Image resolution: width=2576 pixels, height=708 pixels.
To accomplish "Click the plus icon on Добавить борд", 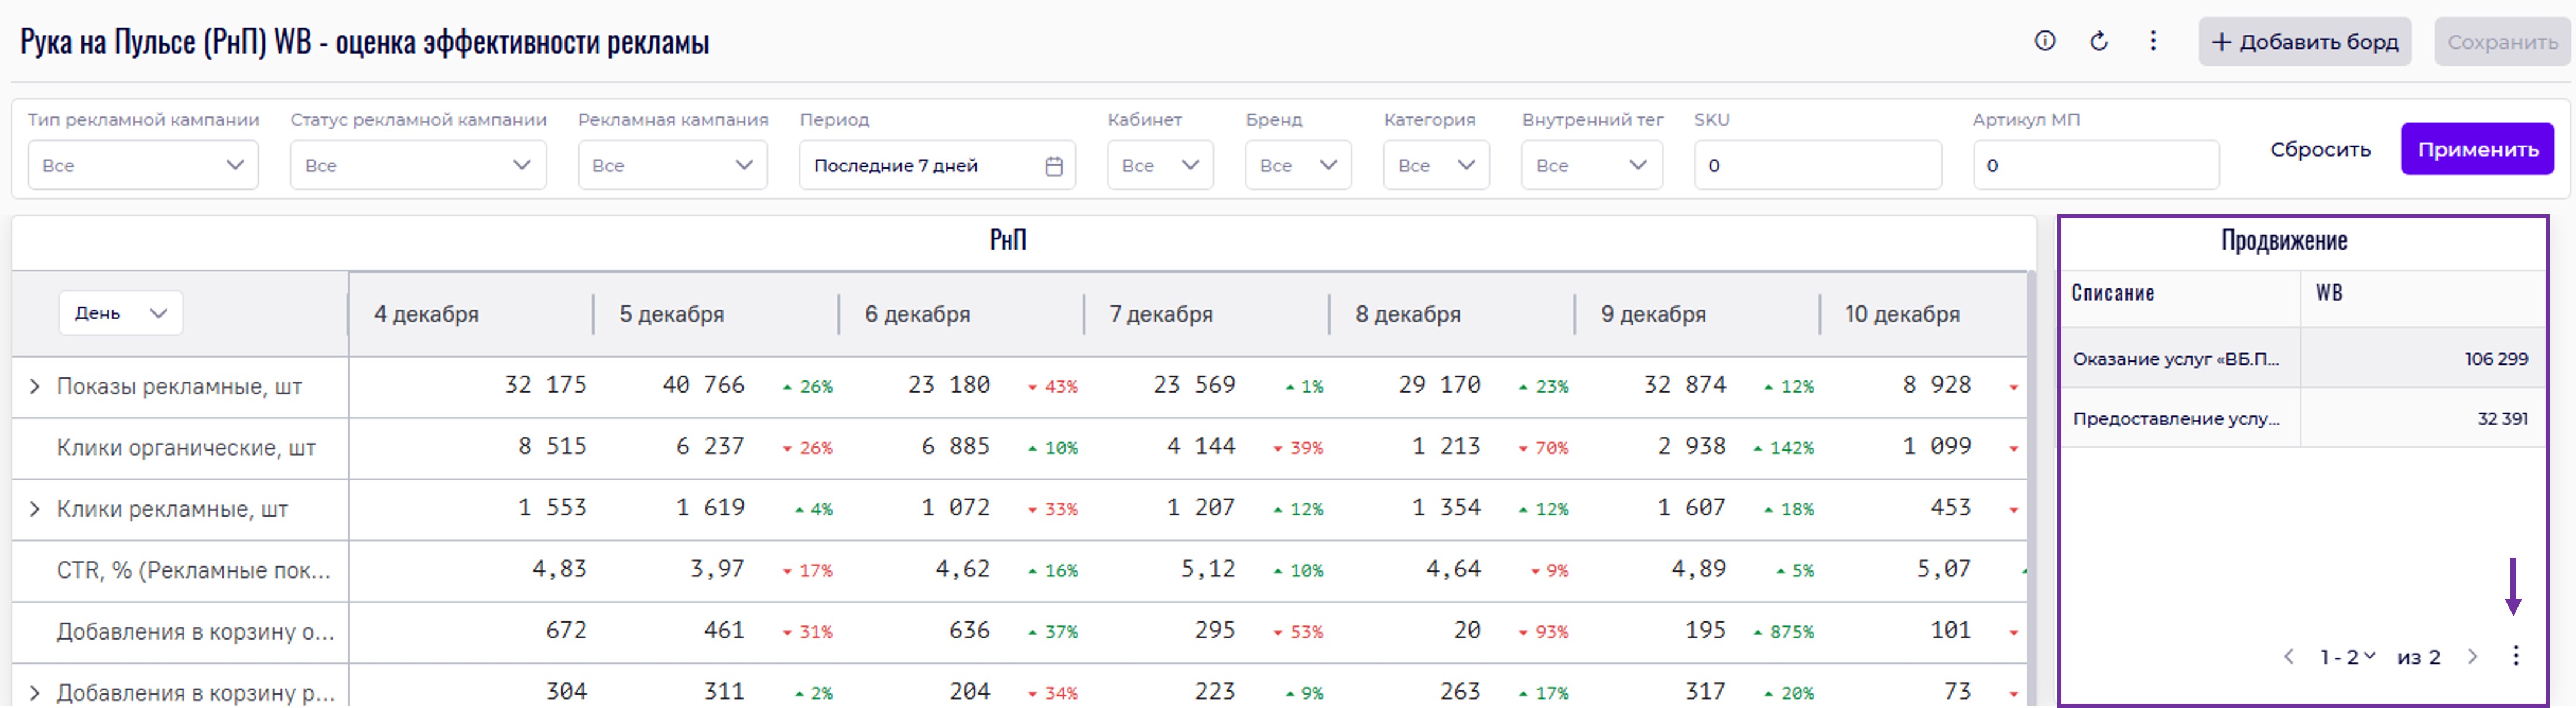I will [x=2221, y=42].
